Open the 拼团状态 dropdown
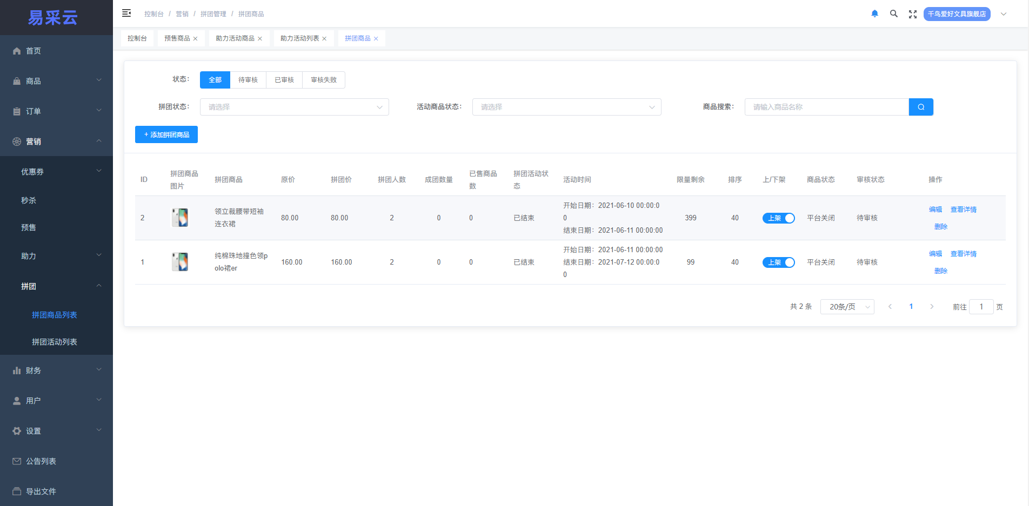The height and width of the screenshot is (506, 1029). click(294, 106)
